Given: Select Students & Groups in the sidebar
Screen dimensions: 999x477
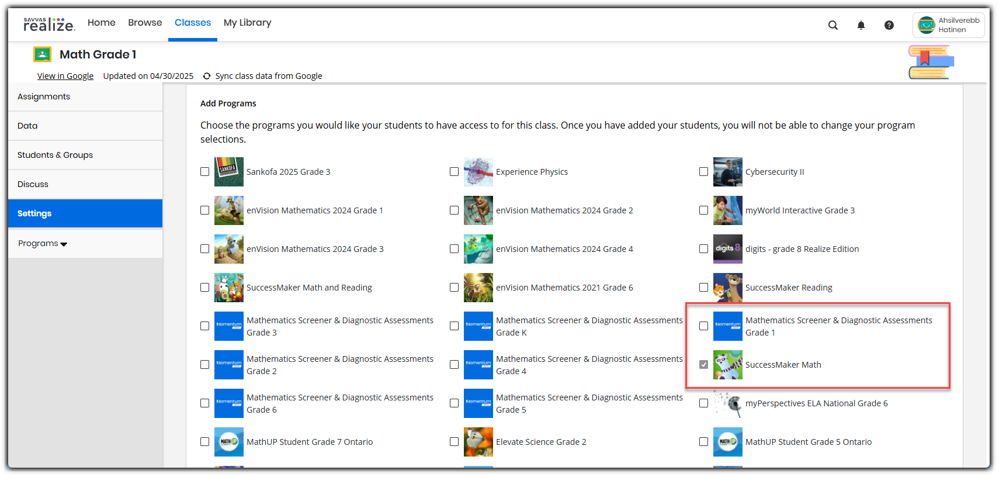Looking at the screenshot, I should (55, 155).
